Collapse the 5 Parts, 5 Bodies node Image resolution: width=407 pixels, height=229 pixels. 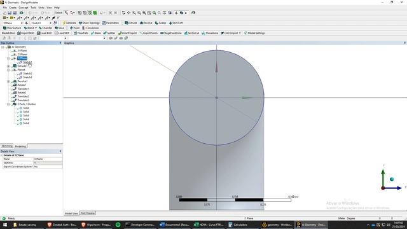click(x=8, y=104)
